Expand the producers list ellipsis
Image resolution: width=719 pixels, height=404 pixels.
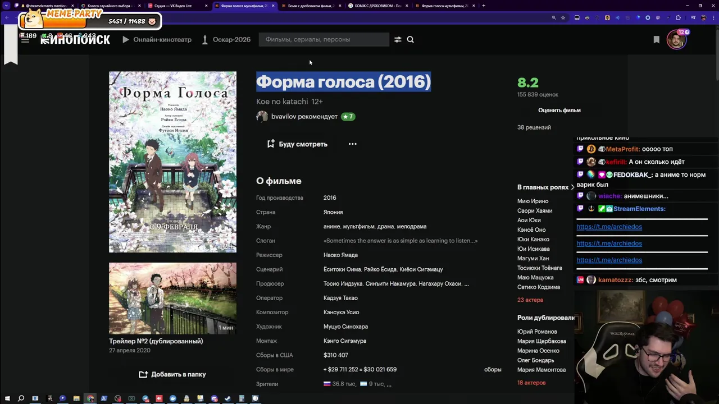pos(466,284)
